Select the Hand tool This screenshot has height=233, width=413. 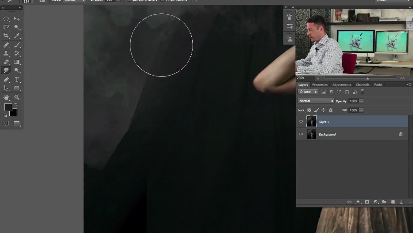click(x=6, y=98)
